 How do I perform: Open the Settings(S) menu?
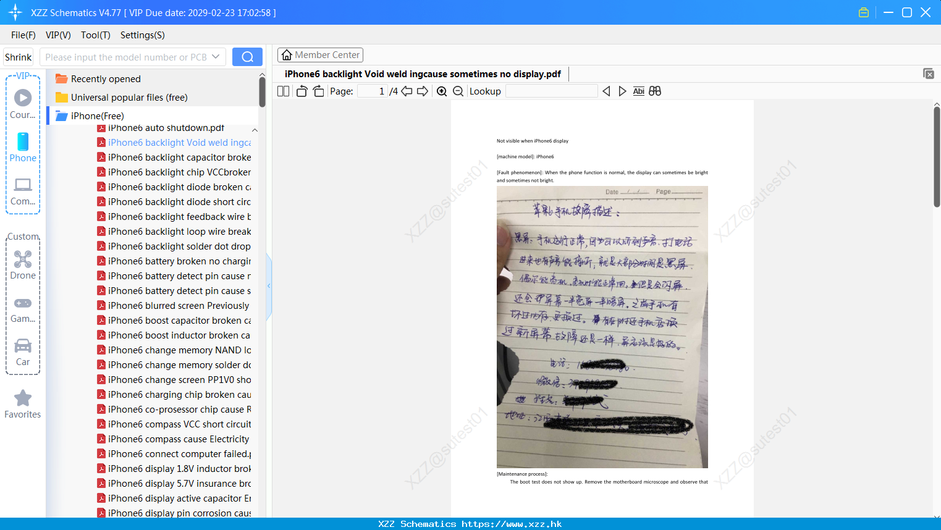pos(143,35)
